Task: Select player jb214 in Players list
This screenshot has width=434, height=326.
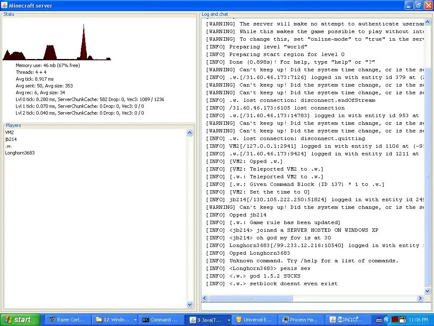Action: coord(11,139)
